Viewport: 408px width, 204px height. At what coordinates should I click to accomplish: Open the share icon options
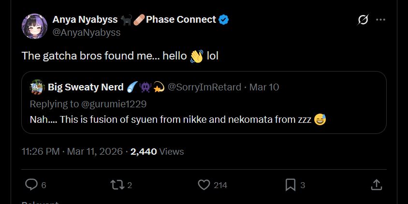(376, 185)
